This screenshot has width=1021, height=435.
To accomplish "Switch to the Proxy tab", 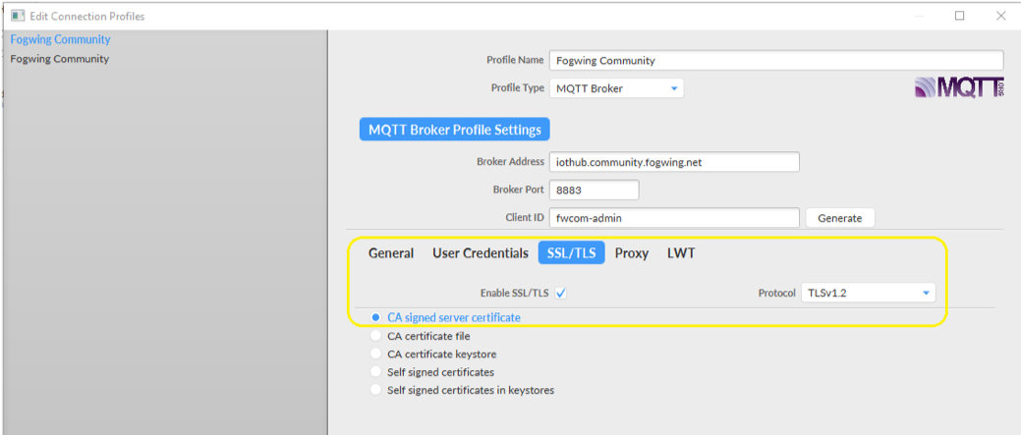I will pyautogui.click(x=632, y=253).
